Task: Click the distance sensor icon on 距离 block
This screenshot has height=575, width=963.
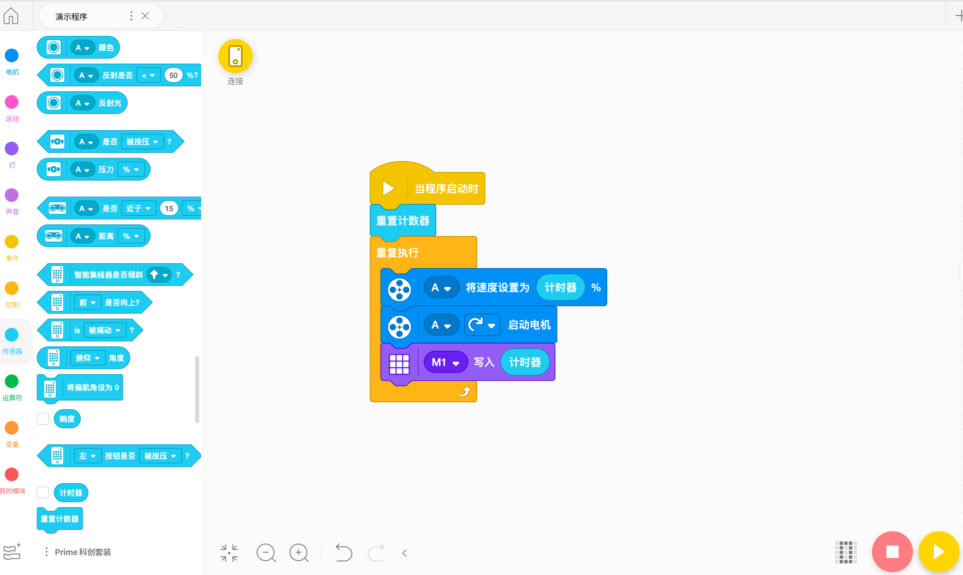Action: tap(53, 236)
